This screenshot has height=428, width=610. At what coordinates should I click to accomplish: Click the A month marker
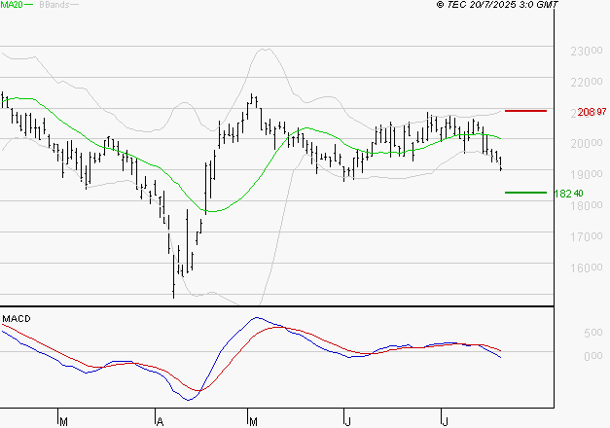(160, 421)
